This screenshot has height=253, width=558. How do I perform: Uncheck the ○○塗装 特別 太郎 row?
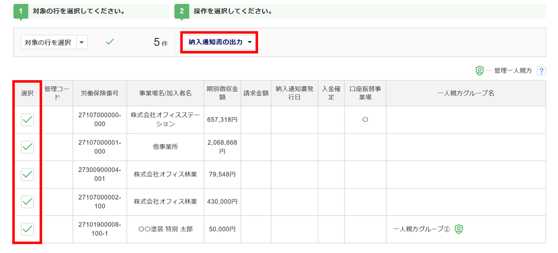click(x=27, y=229)
